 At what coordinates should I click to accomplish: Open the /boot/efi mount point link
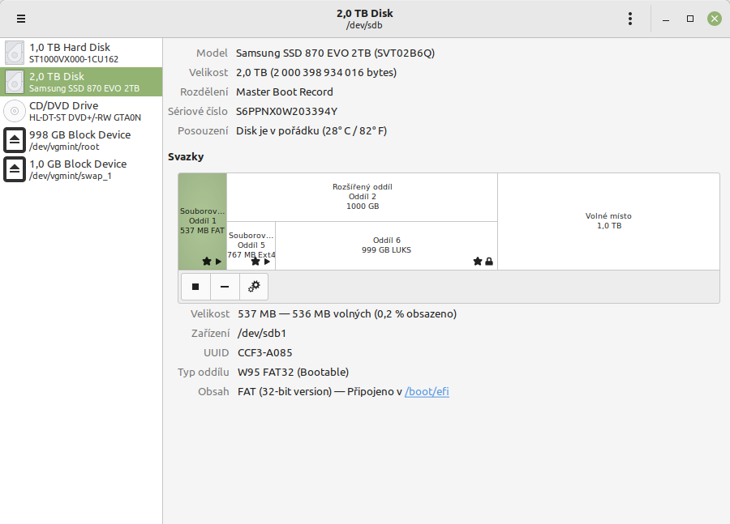pos(427,392)
